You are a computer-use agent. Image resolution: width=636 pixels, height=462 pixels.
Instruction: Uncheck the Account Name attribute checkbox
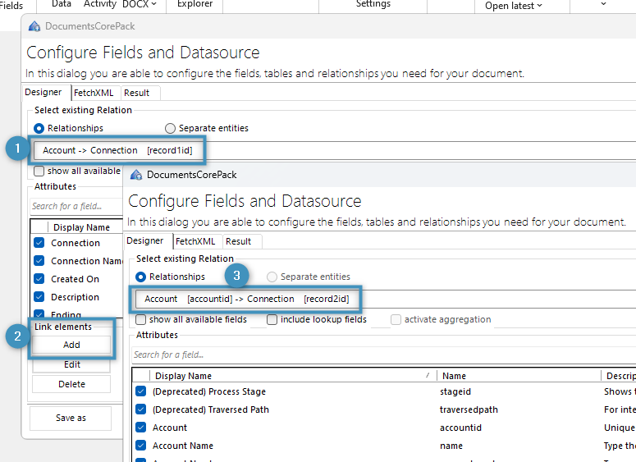pos(141,446)
